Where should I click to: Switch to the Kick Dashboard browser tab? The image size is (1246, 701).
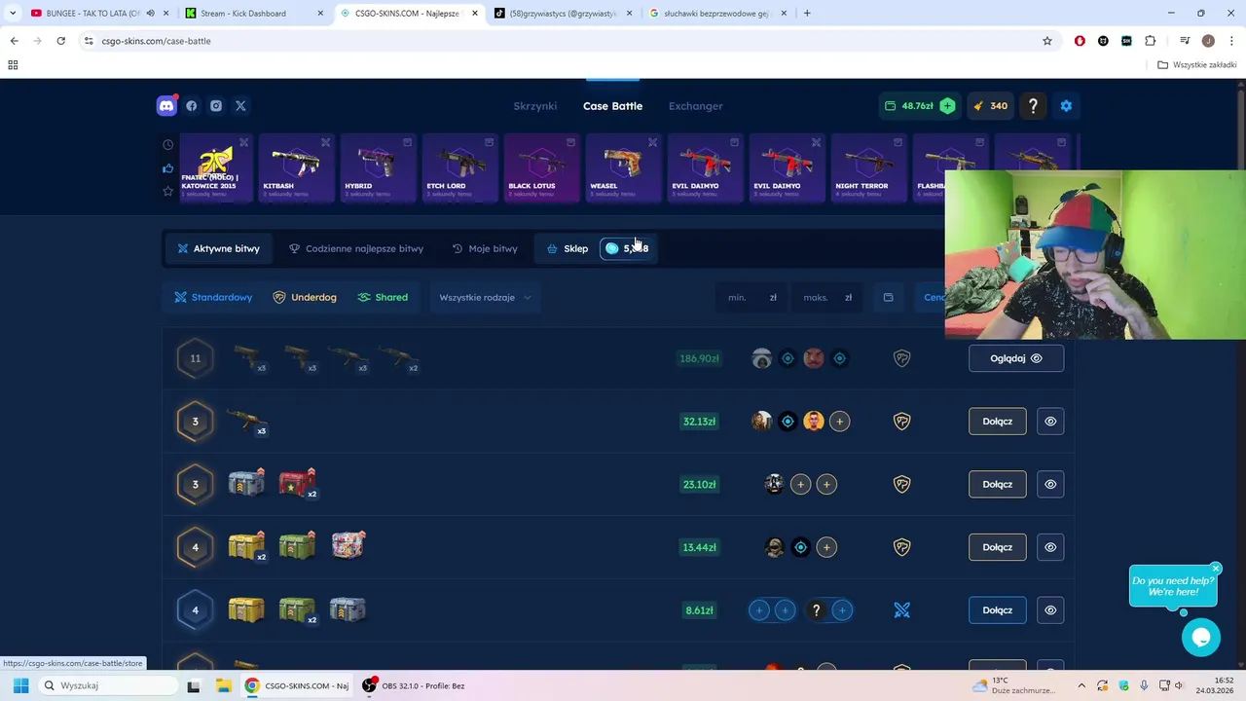point(253,14)
